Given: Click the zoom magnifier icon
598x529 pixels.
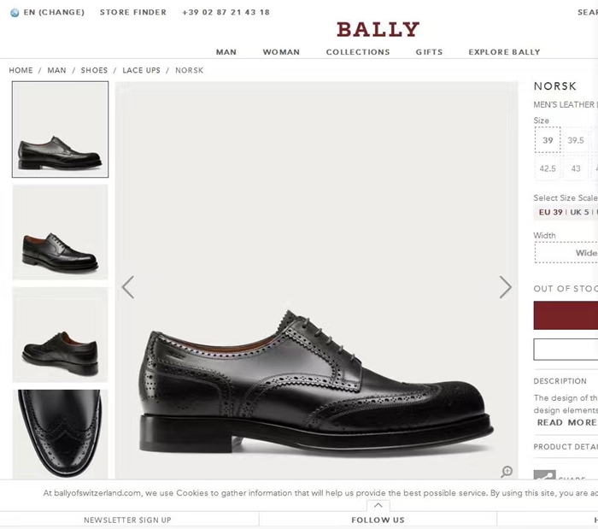Looking at the screenshot, I should coord(507,471).
